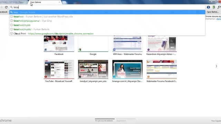The width and height of the screenshot is (221, 124).
Task: Switch to the 127.0.0.1 tab
Action: [x=13, y=2]
